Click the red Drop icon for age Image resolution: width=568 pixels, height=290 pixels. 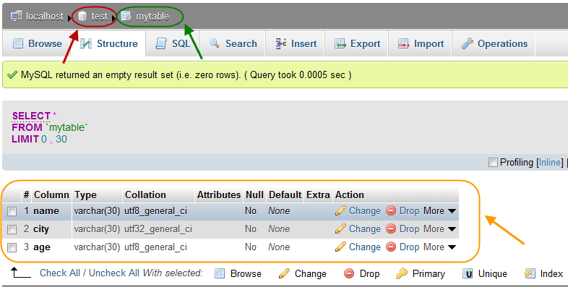tap(391, 247)
